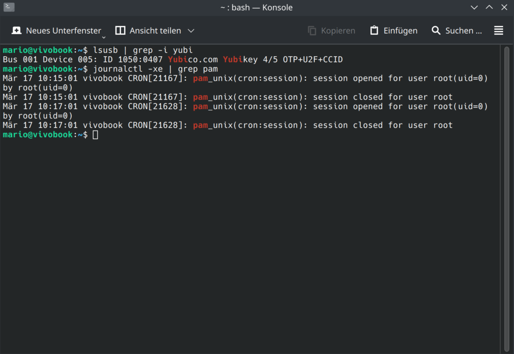Click the Konsole terminal icon in title bar

click(x=9, y=7)
